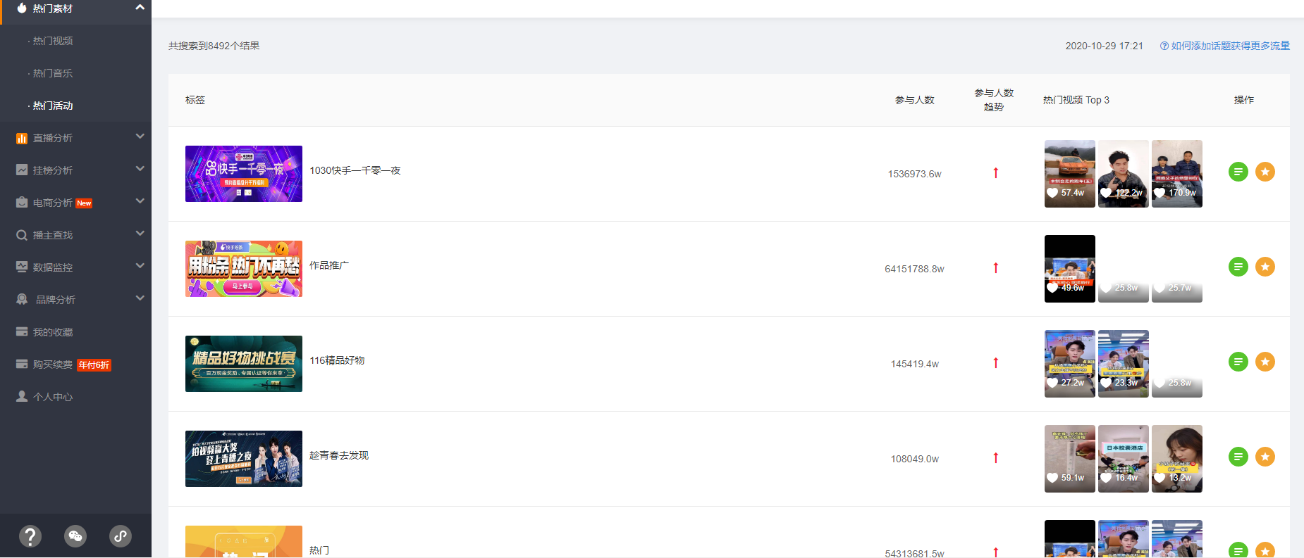Click the 参与人数趋势 column header

(x=994, y=100)
